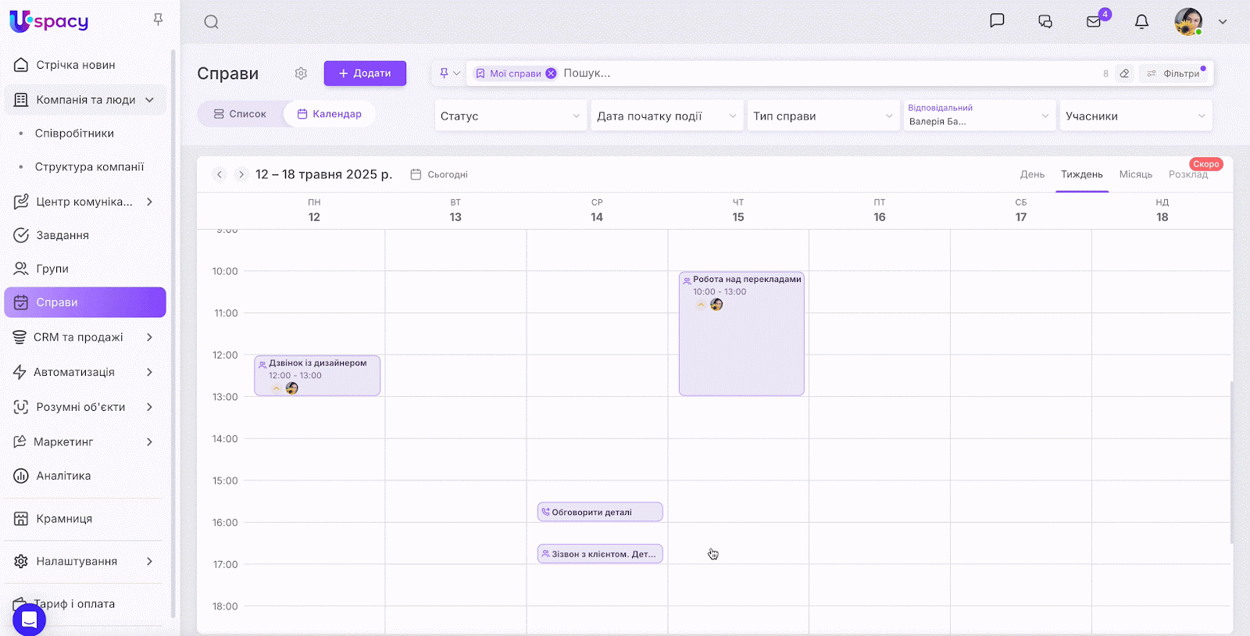Click the calendar vertical scrollbar

point(1231,461)
